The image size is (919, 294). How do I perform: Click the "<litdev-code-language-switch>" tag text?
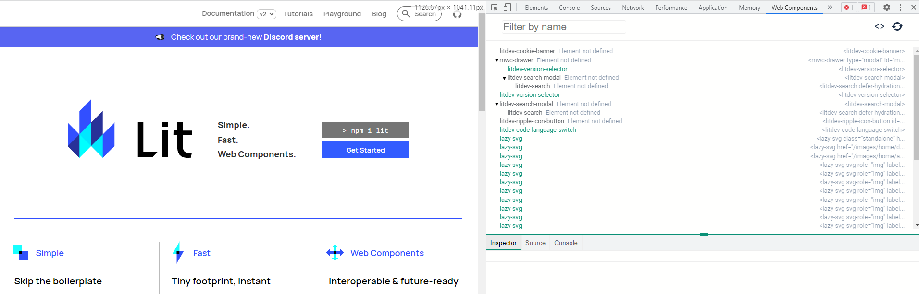coord(863,130)
